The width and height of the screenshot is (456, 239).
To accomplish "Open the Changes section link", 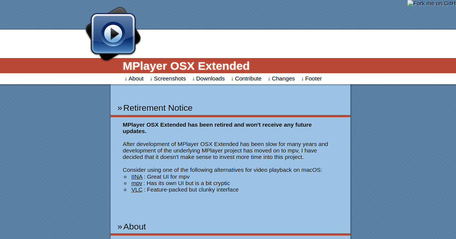I will click(x=281, y=79).
